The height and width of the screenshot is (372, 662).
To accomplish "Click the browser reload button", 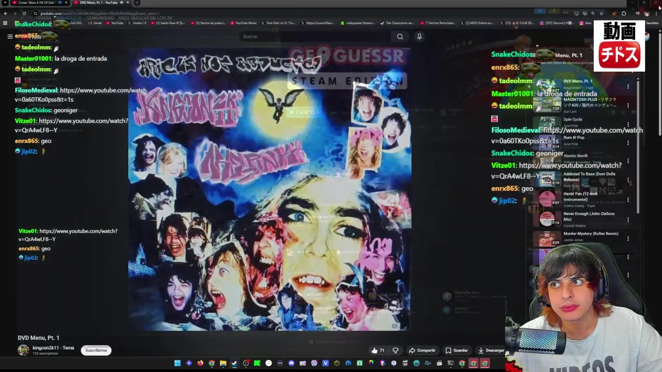I will [x=24, y=13].
